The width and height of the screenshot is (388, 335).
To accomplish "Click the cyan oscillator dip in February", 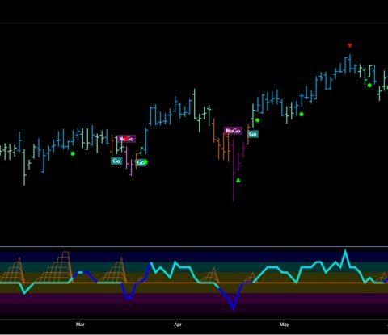I will (x=24, y=292).
